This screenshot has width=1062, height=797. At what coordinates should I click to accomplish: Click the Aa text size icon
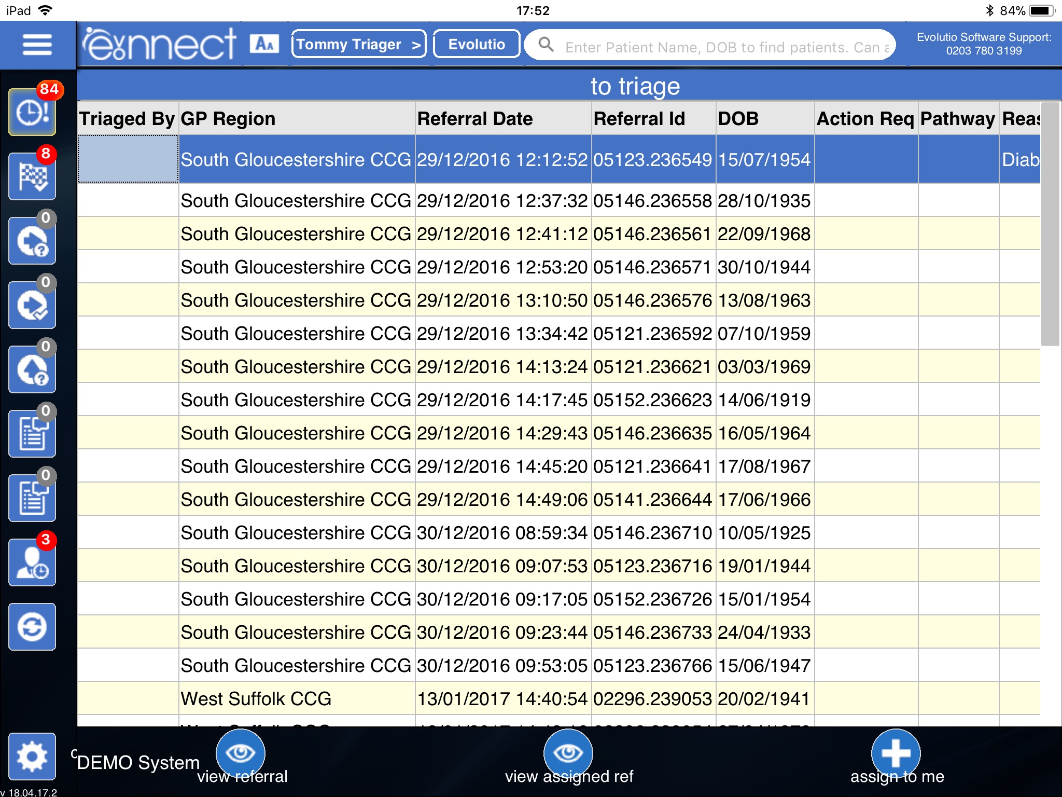pos(264,44)
